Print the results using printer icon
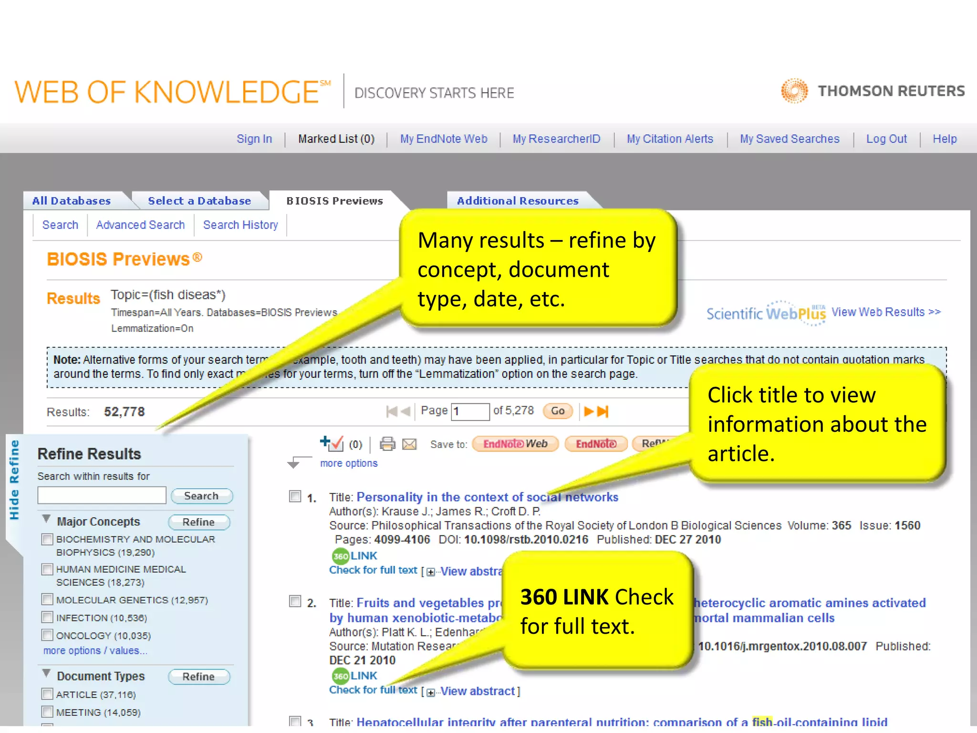Image resolution: width=977 pixels, height=733 pixels. tap(387, 444)
